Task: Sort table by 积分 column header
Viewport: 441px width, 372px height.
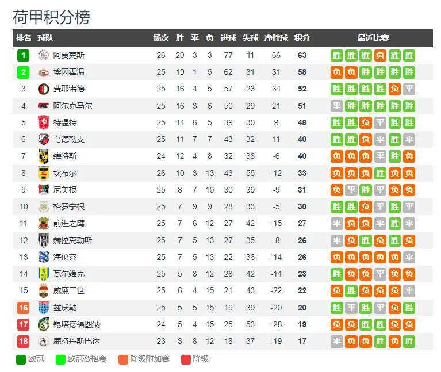Action: (x=302, y=39)
